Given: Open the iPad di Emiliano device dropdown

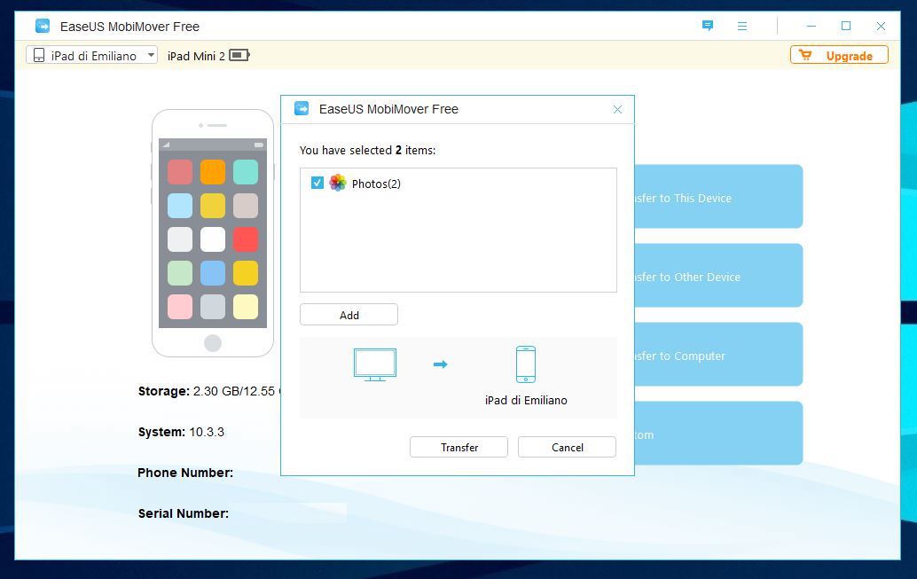Looking at the screenshot, I should click(92, 56).
